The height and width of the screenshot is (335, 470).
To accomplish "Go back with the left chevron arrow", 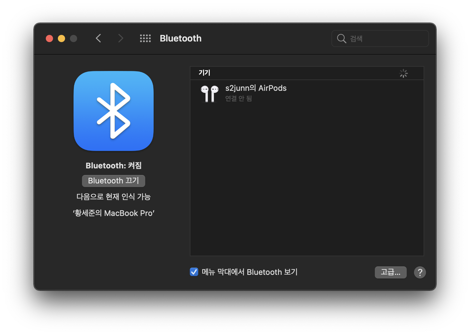I will point(98,38).
